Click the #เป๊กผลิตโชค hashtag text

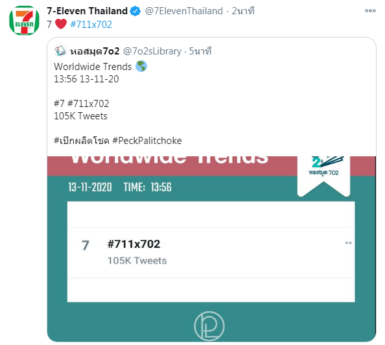click(x=82, y=141)
